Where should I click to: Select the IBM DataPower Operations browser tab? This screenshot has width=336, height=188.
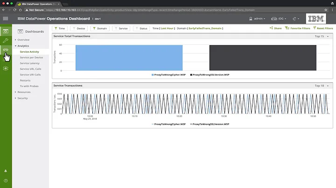pyautogui.click(x=39, y=4)
